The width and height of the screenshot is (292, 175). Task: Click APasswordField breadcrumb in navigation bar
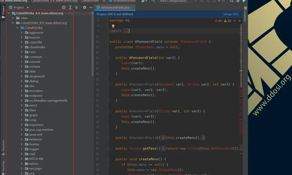[x=122, y=1]
